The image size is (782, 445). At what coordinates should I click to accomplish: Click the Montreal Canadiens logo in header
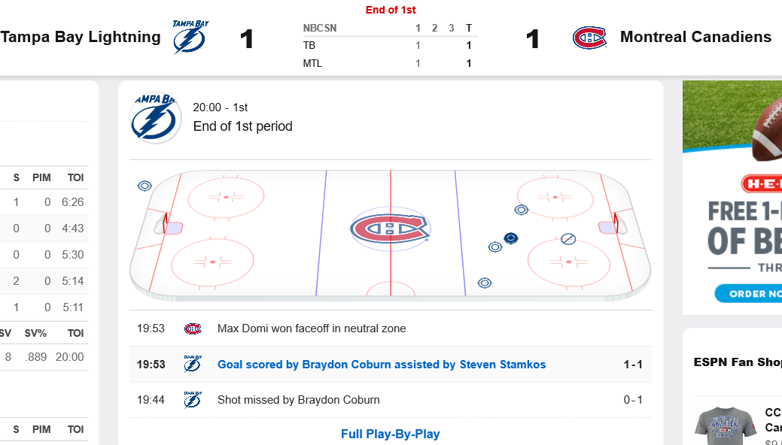point(589,38)
